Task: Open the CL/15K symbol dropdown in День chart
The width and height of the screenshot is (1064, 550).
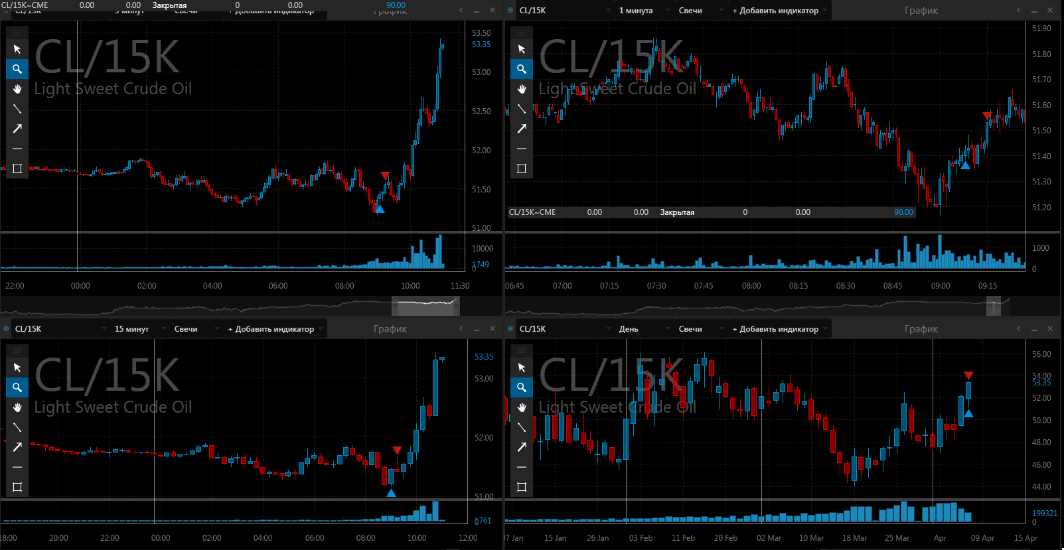Action: (x=564, y=329)
